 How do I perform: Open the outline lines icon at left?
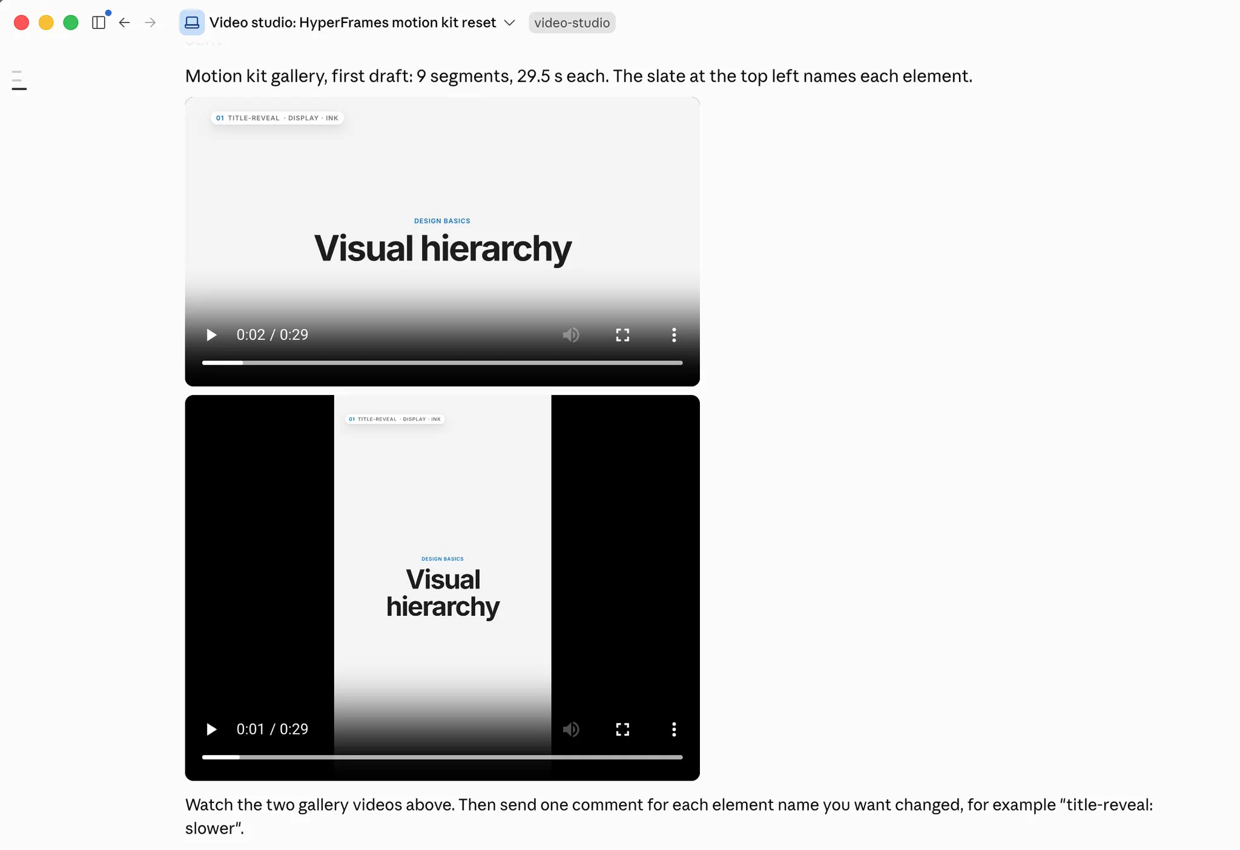point(19,80)
